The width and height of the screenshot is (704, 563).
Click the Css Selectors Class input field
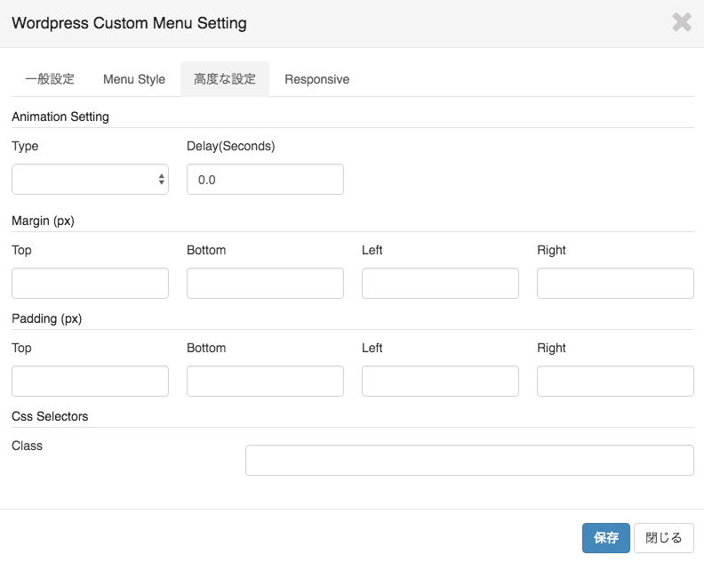[469, 460]
